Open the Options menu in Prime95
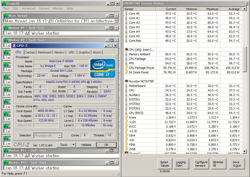250x177 pixels. pyautogui.click(x=44, y=9)
